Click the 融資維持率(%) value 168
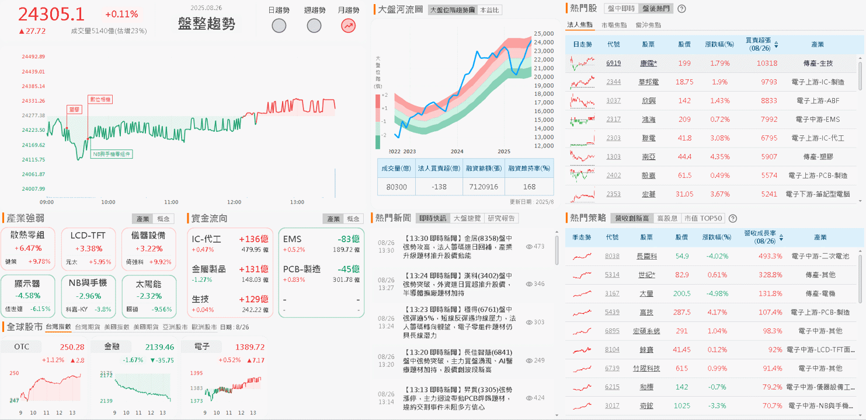 [x=529, y=187]
